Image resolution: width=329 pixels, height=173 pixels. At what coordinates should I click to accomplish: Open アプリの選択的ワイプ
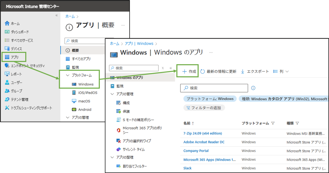point(134,141)
